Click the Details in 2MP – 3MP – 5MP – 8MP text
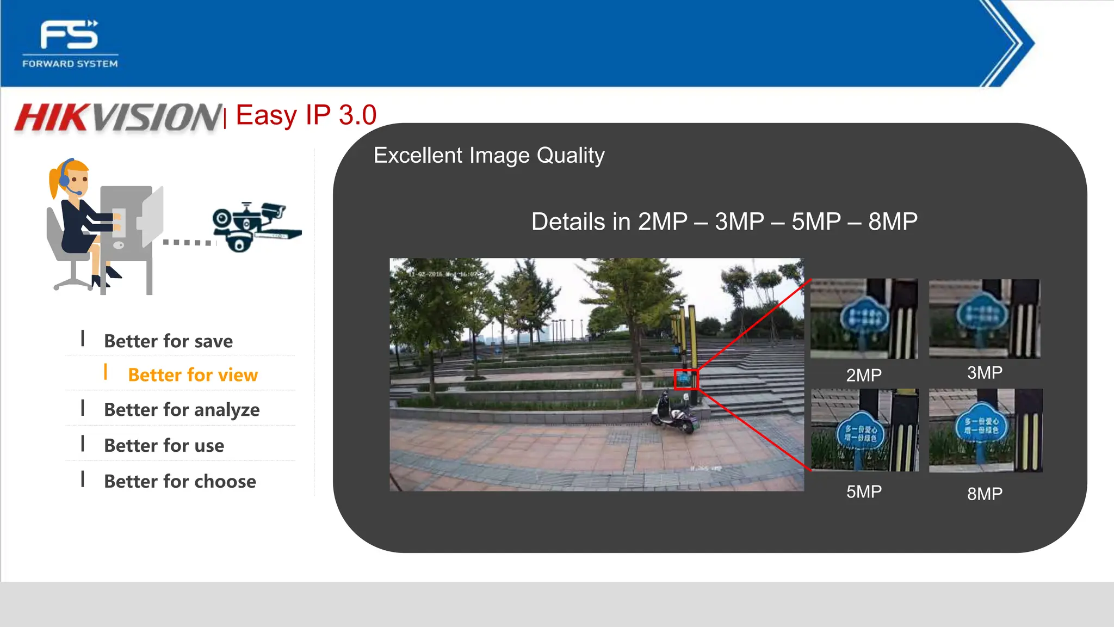This screenshot has height=627, width=1114. tap(725, 222)
